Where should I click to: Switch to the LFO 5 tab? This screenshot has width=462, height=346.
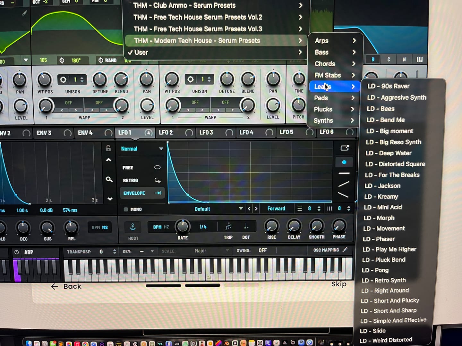[x=296, y=132]
